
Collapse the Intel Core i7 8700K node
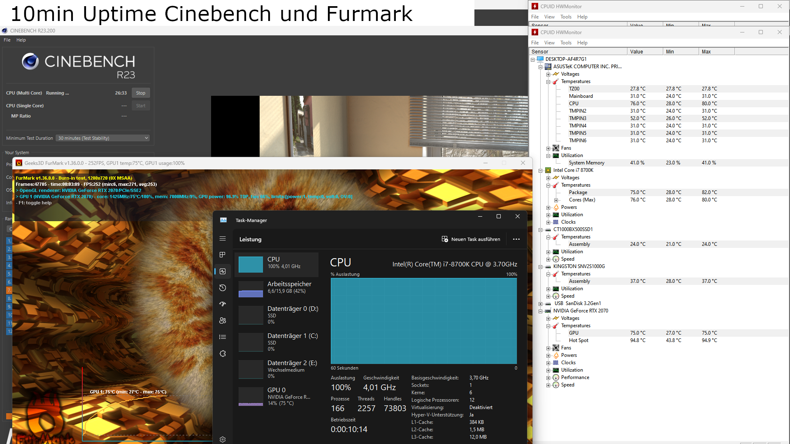[541, 171]
